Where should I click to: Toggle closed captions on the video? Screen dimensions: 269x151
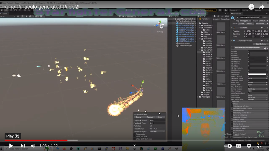(x=238, y=146)
